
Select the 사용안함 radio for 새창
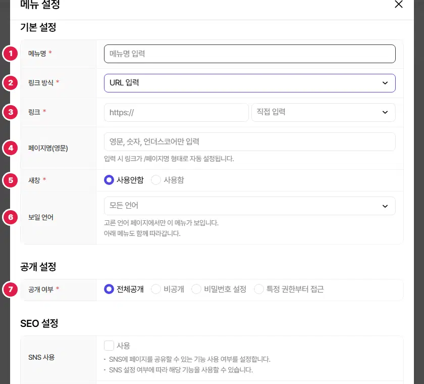109,180
